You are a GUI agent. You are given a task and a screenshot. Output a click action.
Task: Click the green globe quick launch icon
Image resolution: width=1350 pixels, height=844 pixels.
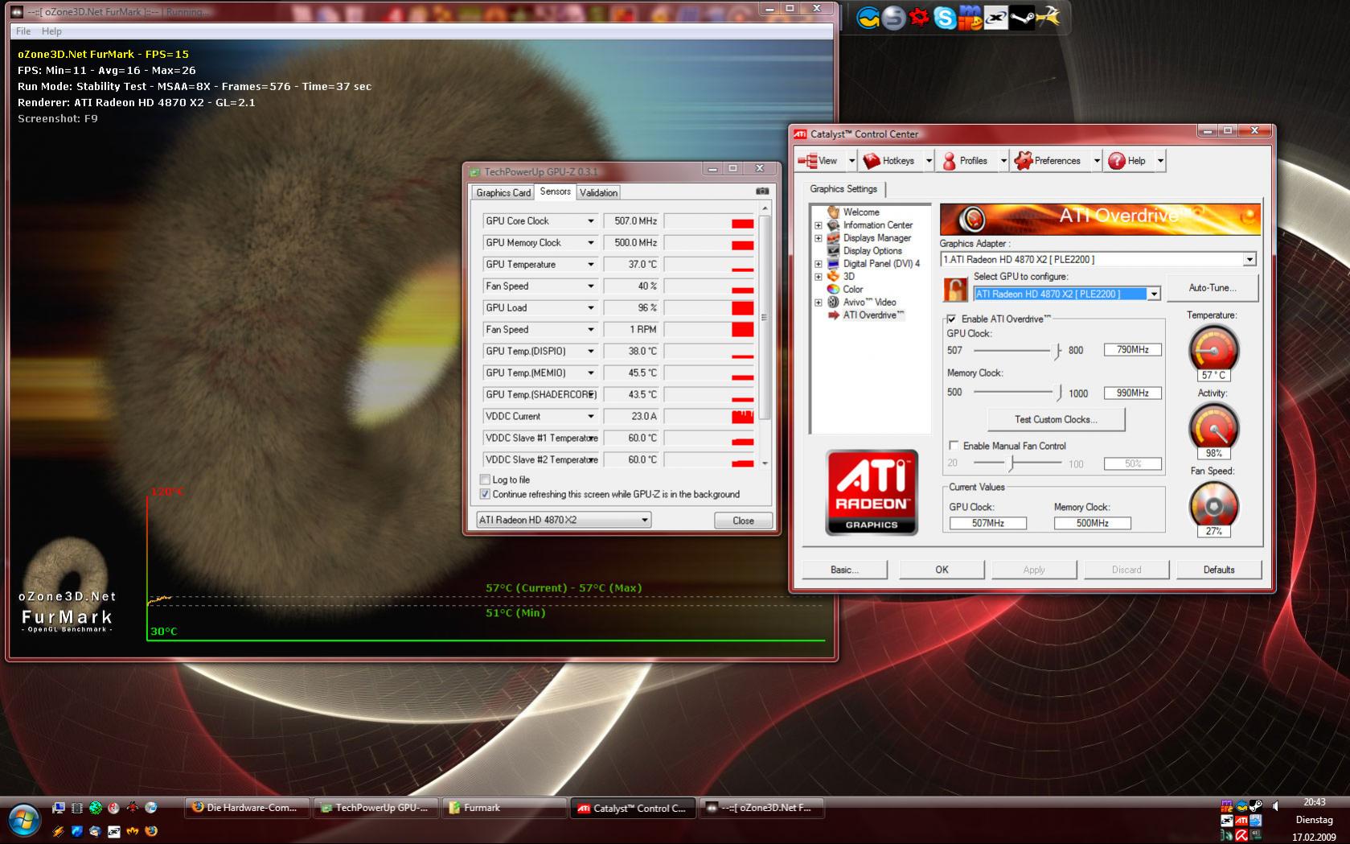(x=96, y=808)
